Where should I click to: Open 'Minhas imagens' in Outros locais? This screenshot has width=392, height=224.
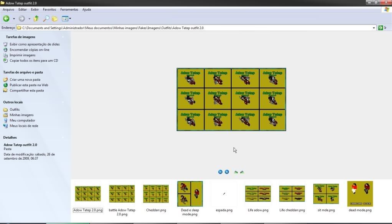[21, 115]
